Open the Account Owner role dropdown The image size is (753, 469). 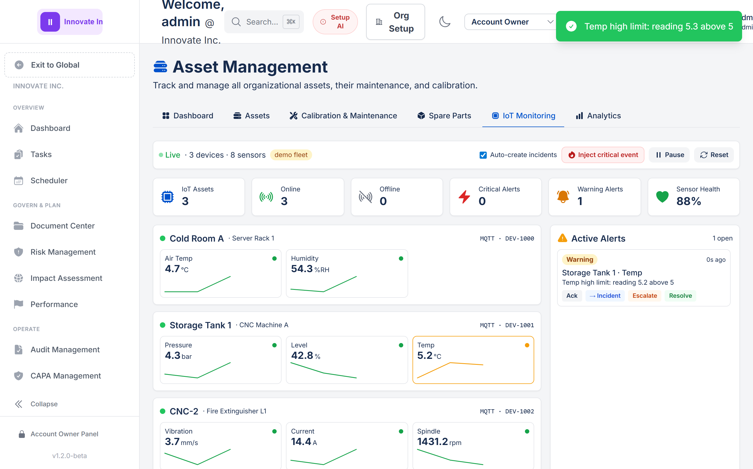click(x=511, y=22)
